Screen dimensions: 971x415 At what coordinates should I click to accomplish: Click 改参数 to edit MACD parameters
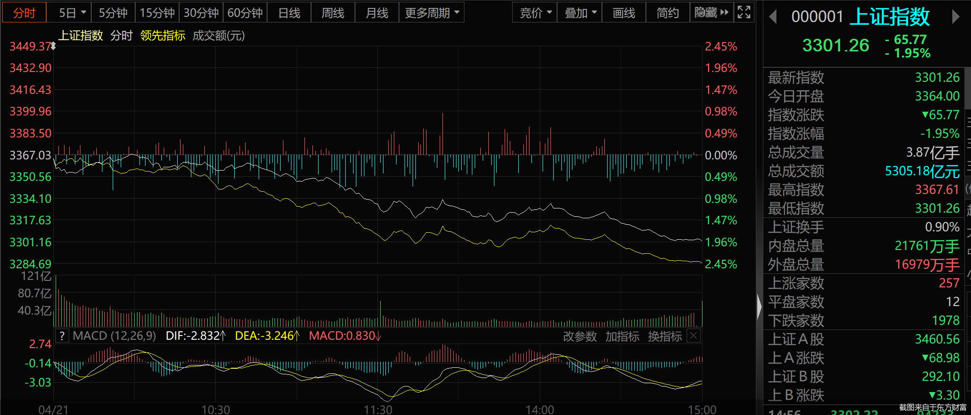click(580, 336)
